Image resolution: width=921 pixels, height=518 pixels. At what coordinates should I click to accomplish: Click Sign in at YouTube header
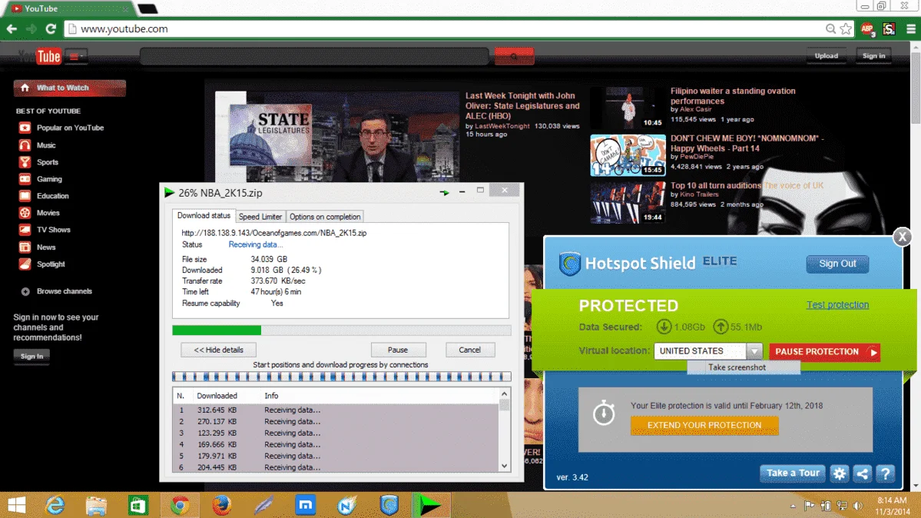pos(873,56)
